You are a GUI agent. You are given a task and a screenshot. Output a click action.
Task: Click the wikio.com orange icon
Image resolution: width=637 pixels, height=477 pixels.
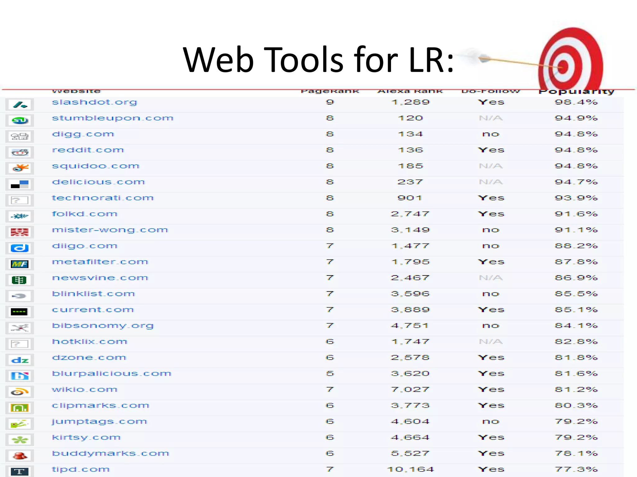[x=20, y=392]
